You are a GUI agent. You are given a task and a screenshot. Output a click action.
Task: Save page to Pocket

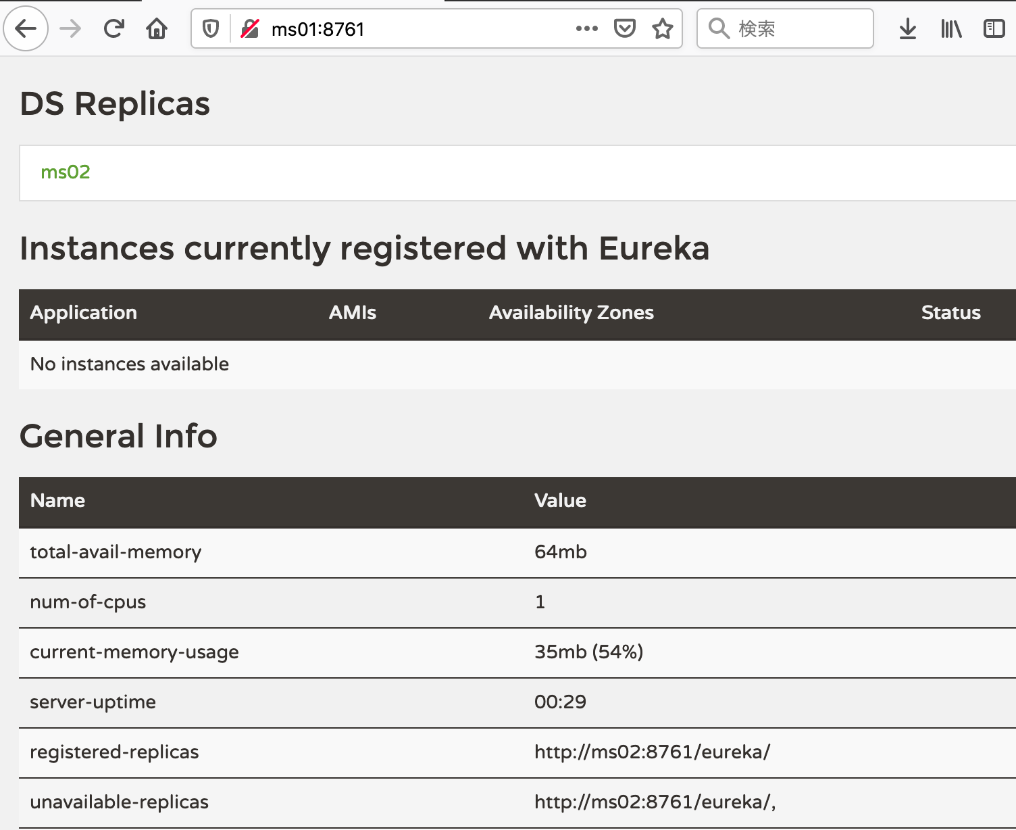[x=625, y=29]
